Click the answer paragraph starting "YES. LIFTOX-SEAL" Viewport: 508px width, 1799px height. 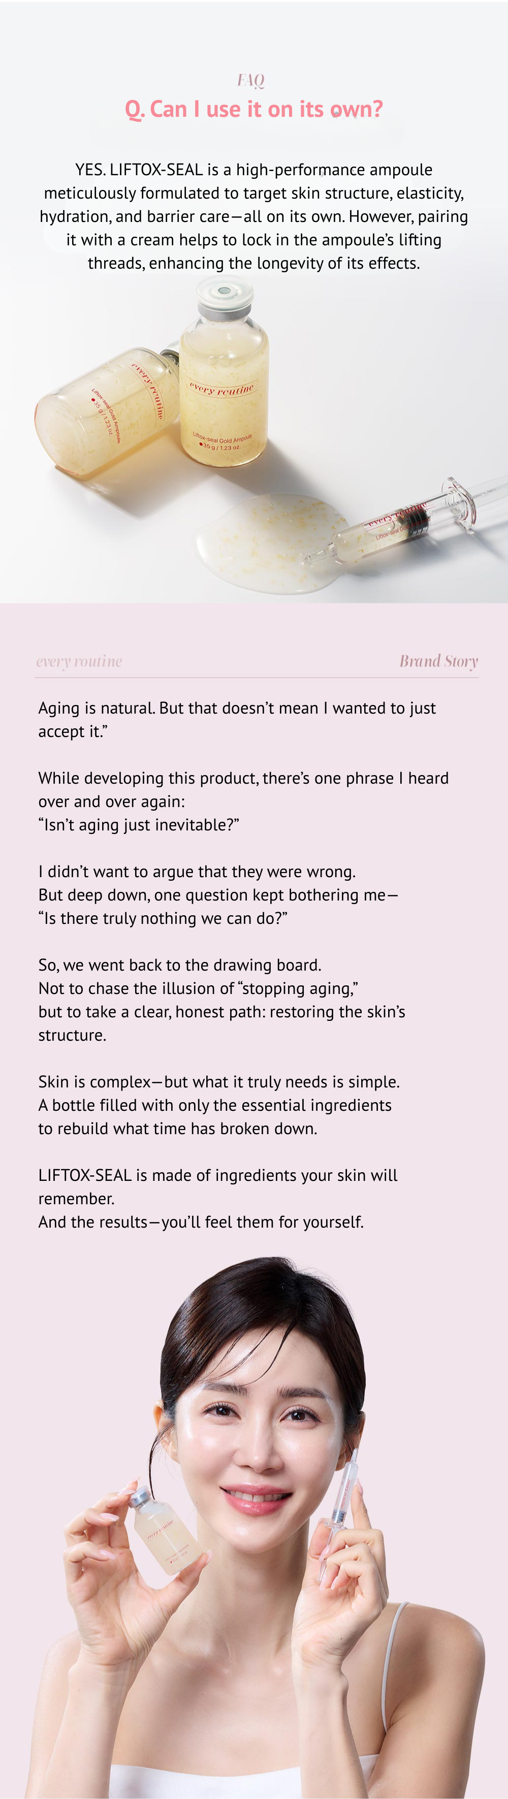(x=253, y=216)
